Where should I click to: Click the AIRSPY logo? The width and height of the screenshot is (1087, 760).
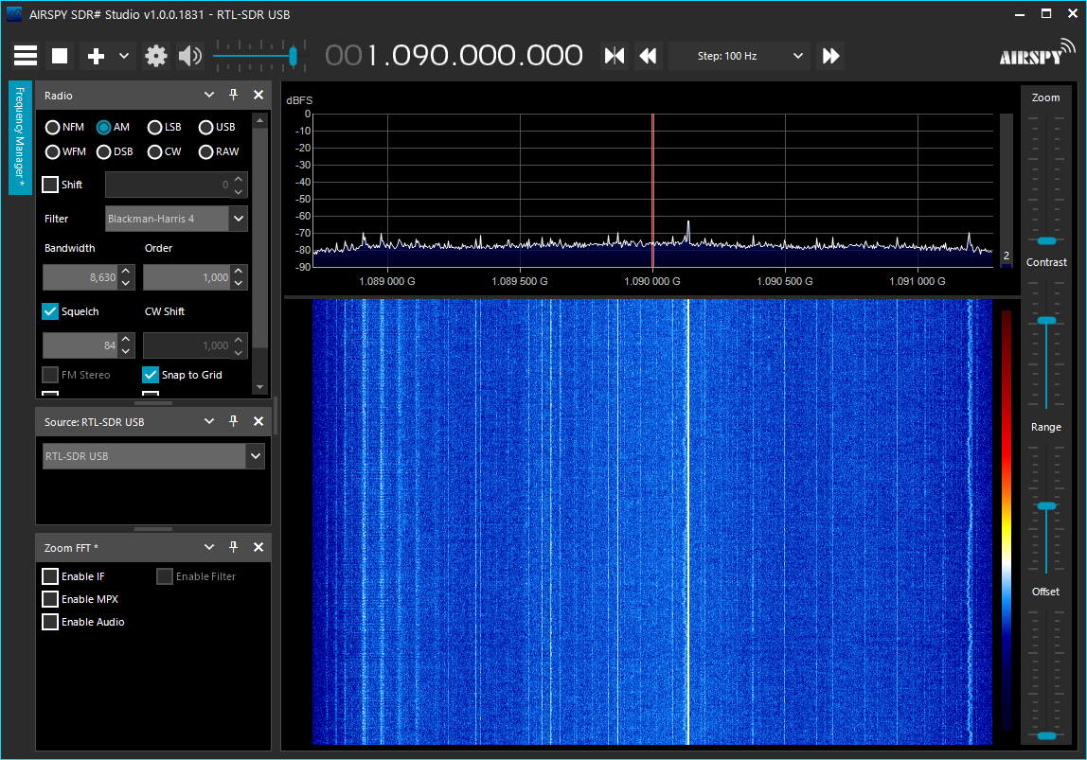click(x=1037, y=53)
